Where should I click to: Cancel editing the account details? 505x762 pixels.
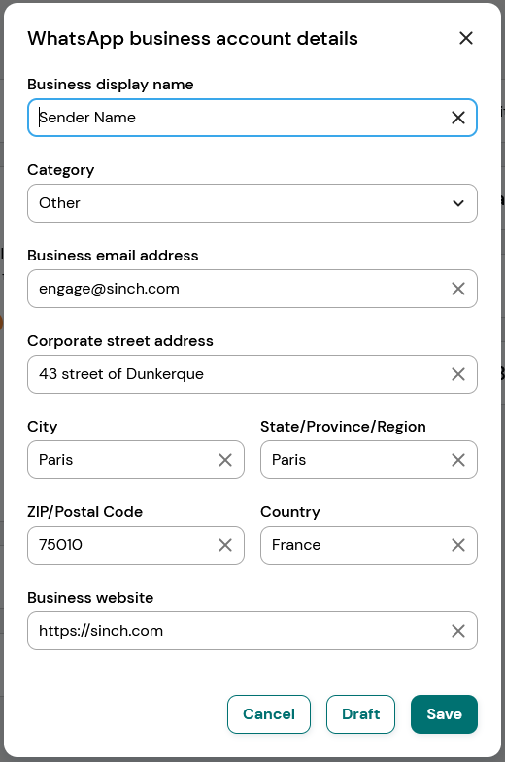[x=268, y=713]
